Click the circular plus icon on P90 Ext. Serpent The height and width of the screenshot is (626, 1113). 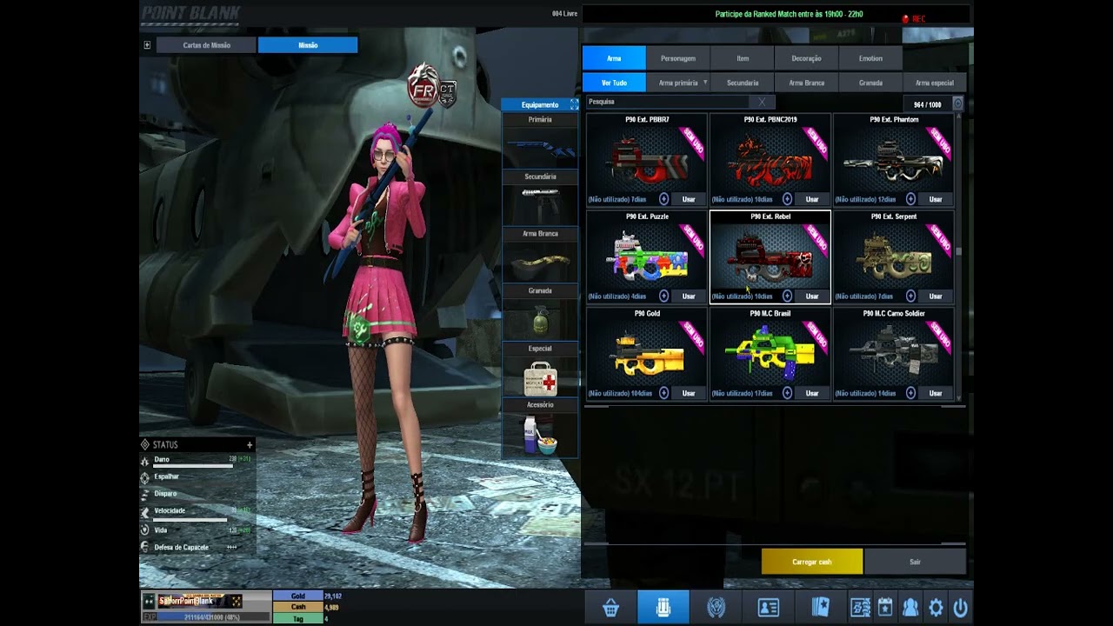(911, 296)
